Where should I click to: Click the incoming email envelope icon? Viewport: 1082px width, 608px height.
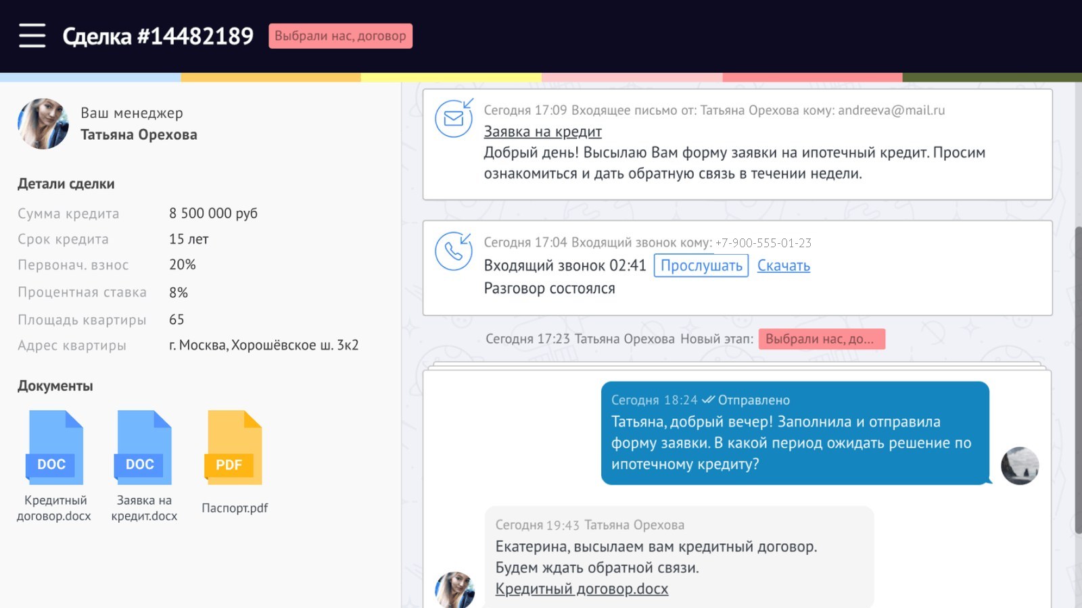pos(454,118)
